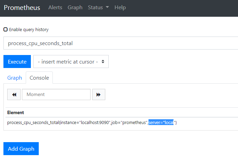Click the process_cpu_seconds_total result row
The height and width of the screenshot is (164, 238).
[122, 122]
